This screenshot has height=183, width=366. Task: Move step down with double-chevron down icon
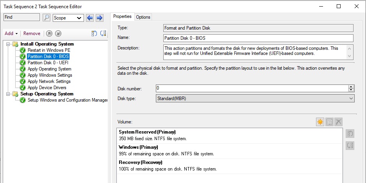click(58, 33)
